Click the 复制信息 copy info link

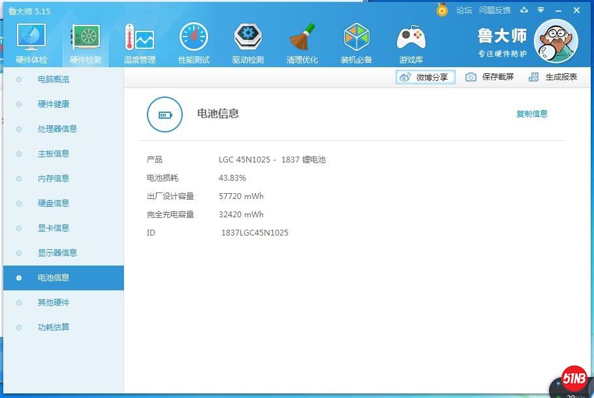(x=532, y=114)
